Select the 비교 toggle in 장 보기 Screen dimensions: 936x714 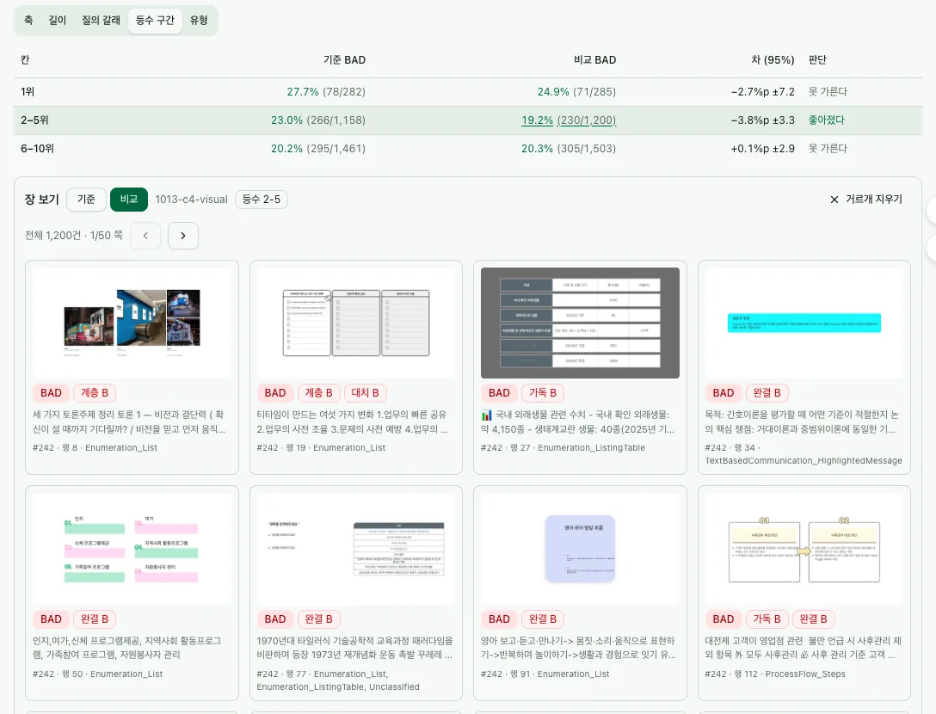point(129,200)
